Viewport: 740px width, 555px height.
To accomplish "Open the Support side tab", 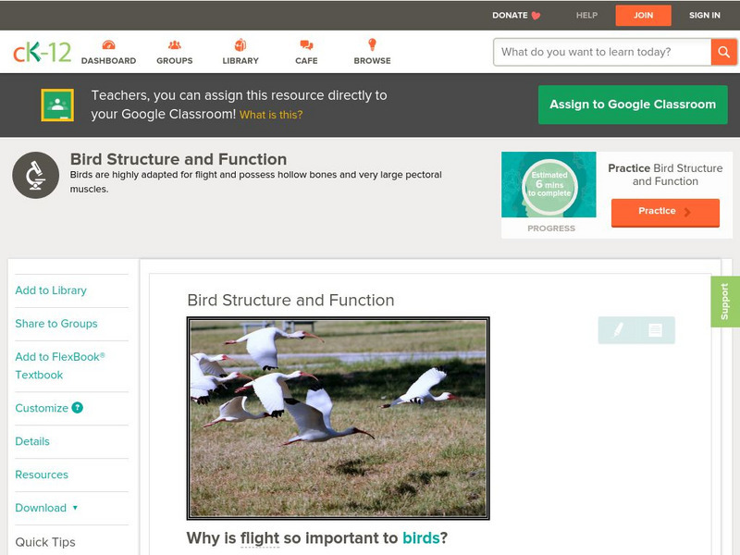I will pyautogui.click(x=725, y=302).
